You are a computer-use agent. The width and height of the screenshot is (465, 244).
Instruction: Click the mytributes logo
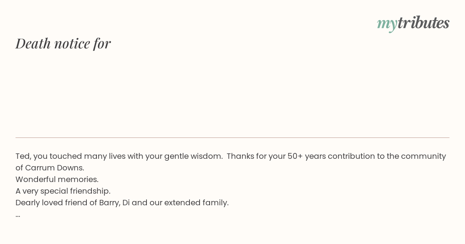[413, 23]
